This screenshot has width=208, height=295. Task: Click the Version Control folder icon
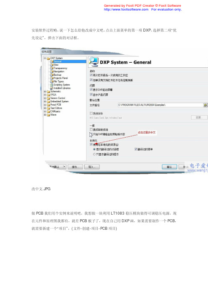[x=48, y=98]
